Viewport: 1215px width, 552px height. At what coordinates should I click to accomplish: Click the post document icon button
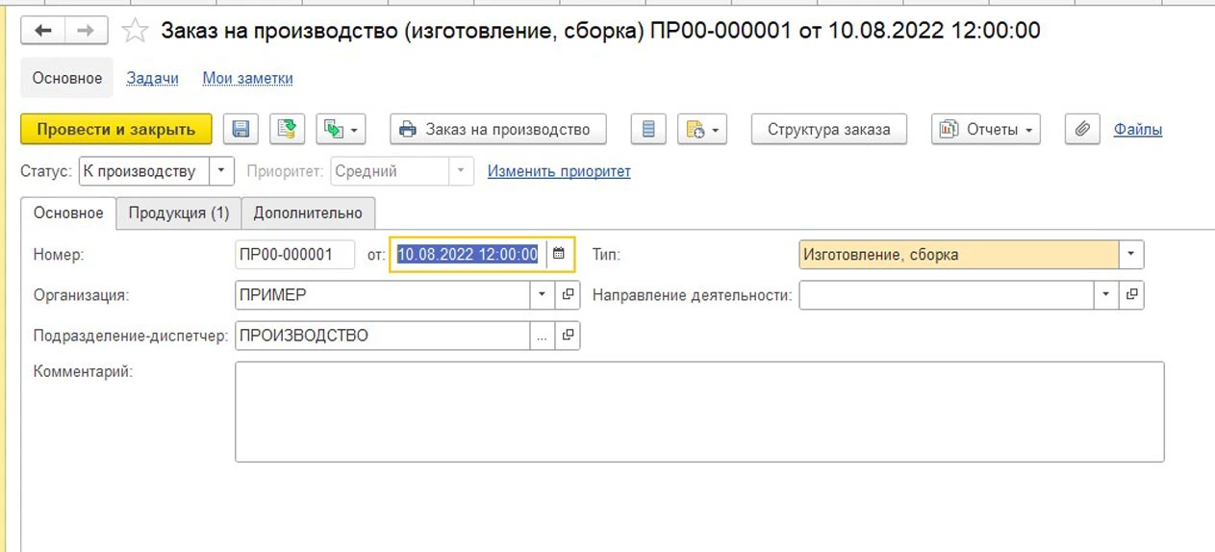(x=287, y=129)
